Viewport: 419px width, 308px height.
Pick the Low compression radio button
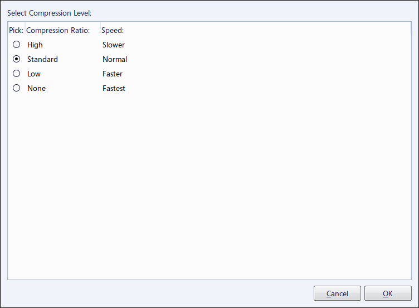17,73
